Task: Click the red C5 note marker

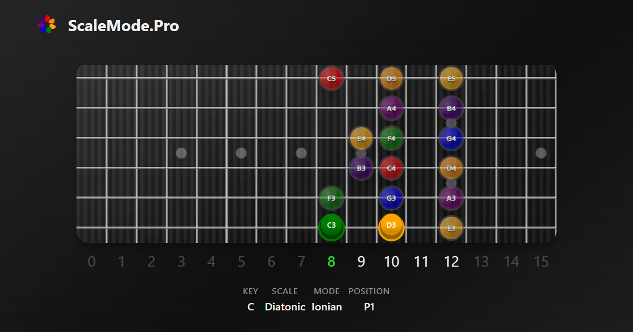Action: point(331,79)
